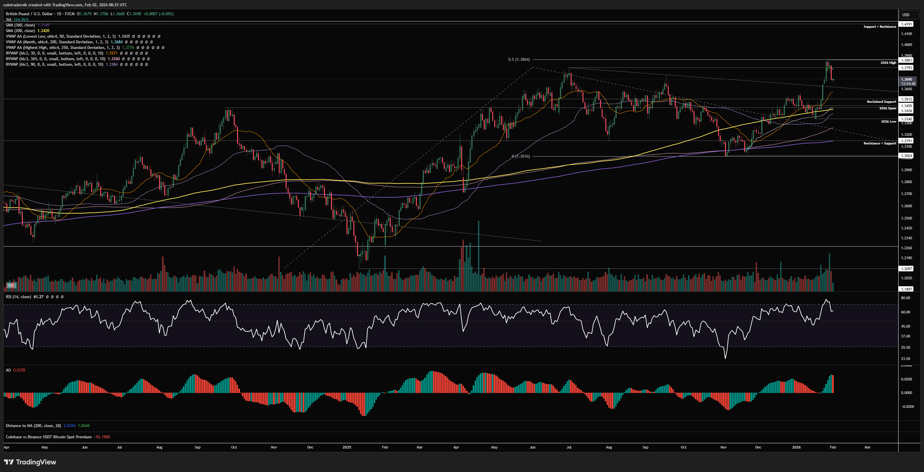Open the USD currency selector
924x472 pixels.
tap(906, 15)
